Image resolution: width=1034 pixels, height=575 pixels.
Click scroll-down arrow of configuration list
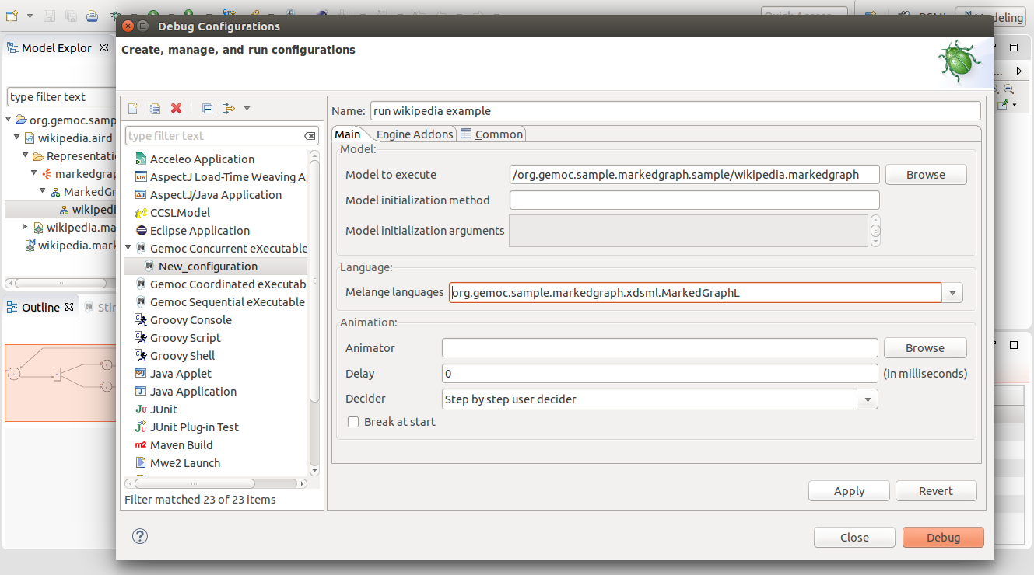point(314,470)
